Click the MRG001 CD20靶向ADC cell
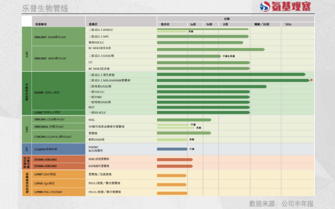The image size is (335, 209). click(58, 119)
